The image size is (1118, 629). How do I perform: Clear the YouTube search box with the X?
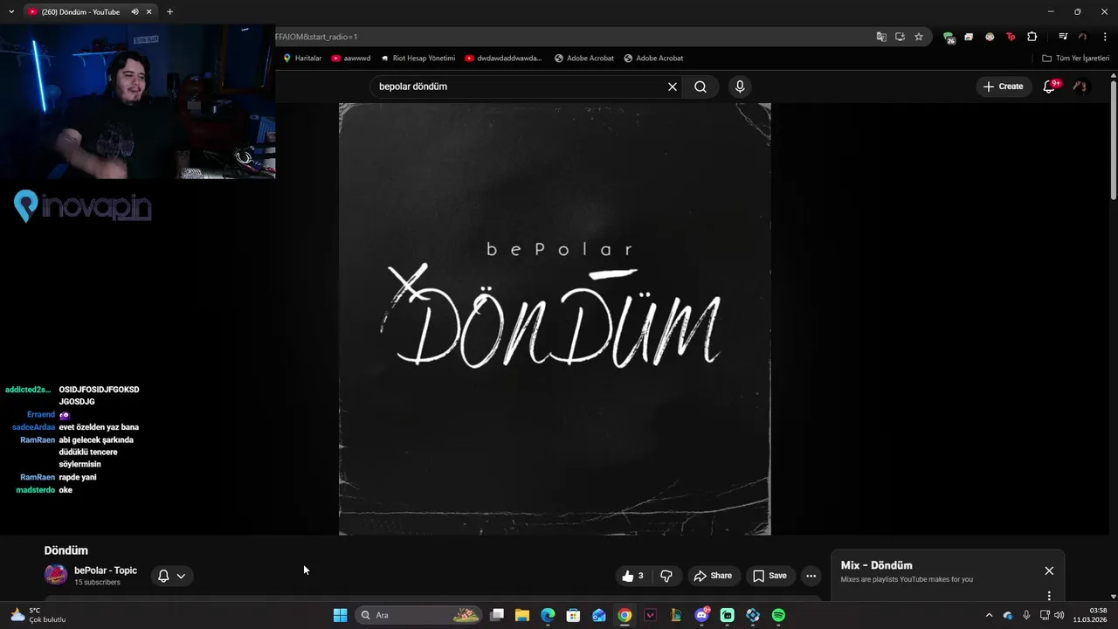click(673, 86)
